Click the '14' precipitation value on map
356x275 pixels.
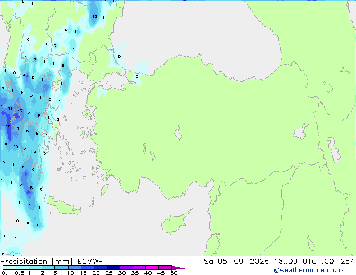coord(10,108)
